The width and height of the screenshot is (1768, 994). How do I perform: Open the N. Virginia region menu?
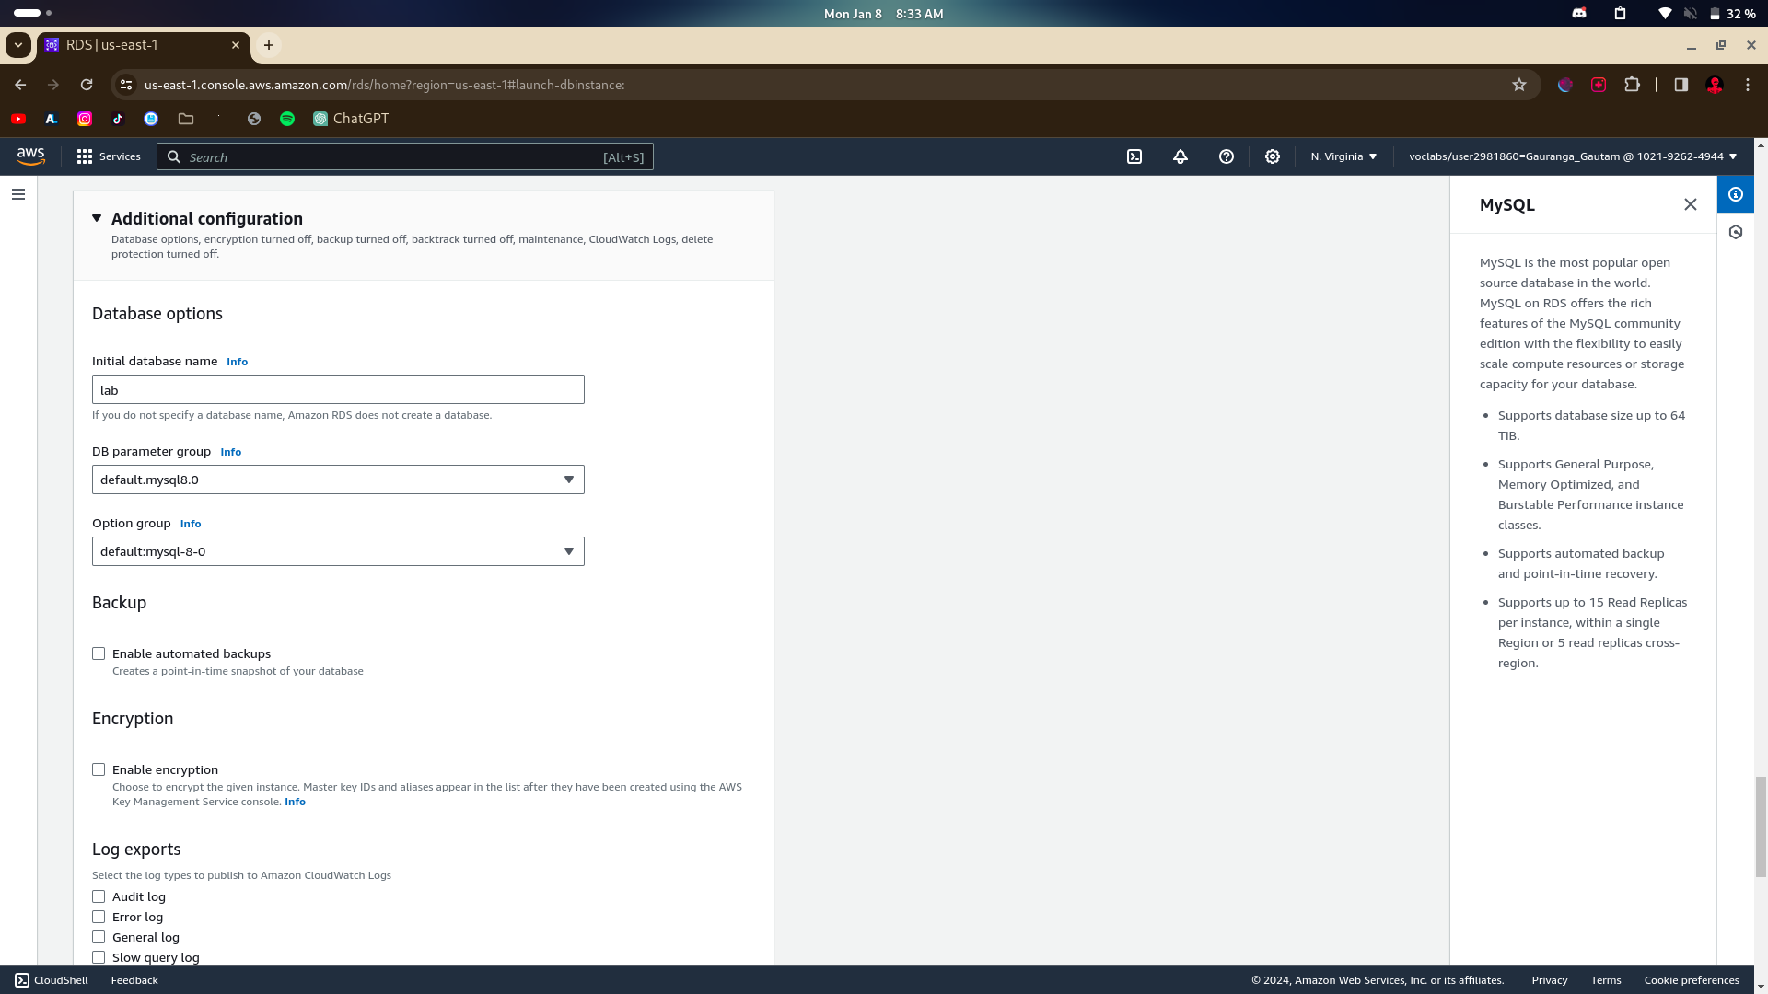coord(1343,156)
